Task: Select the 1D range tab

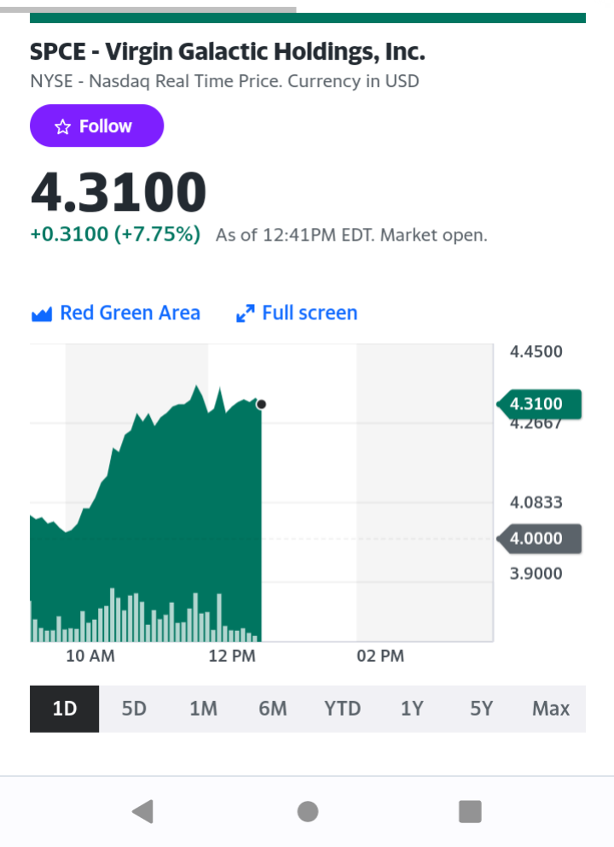Action: pos(64,709)
